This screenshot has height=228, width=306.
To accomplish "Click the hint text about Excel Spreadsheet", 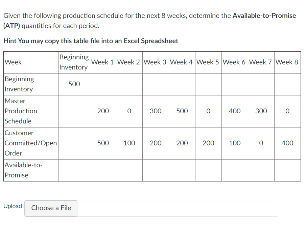I will tap(90, 40).
